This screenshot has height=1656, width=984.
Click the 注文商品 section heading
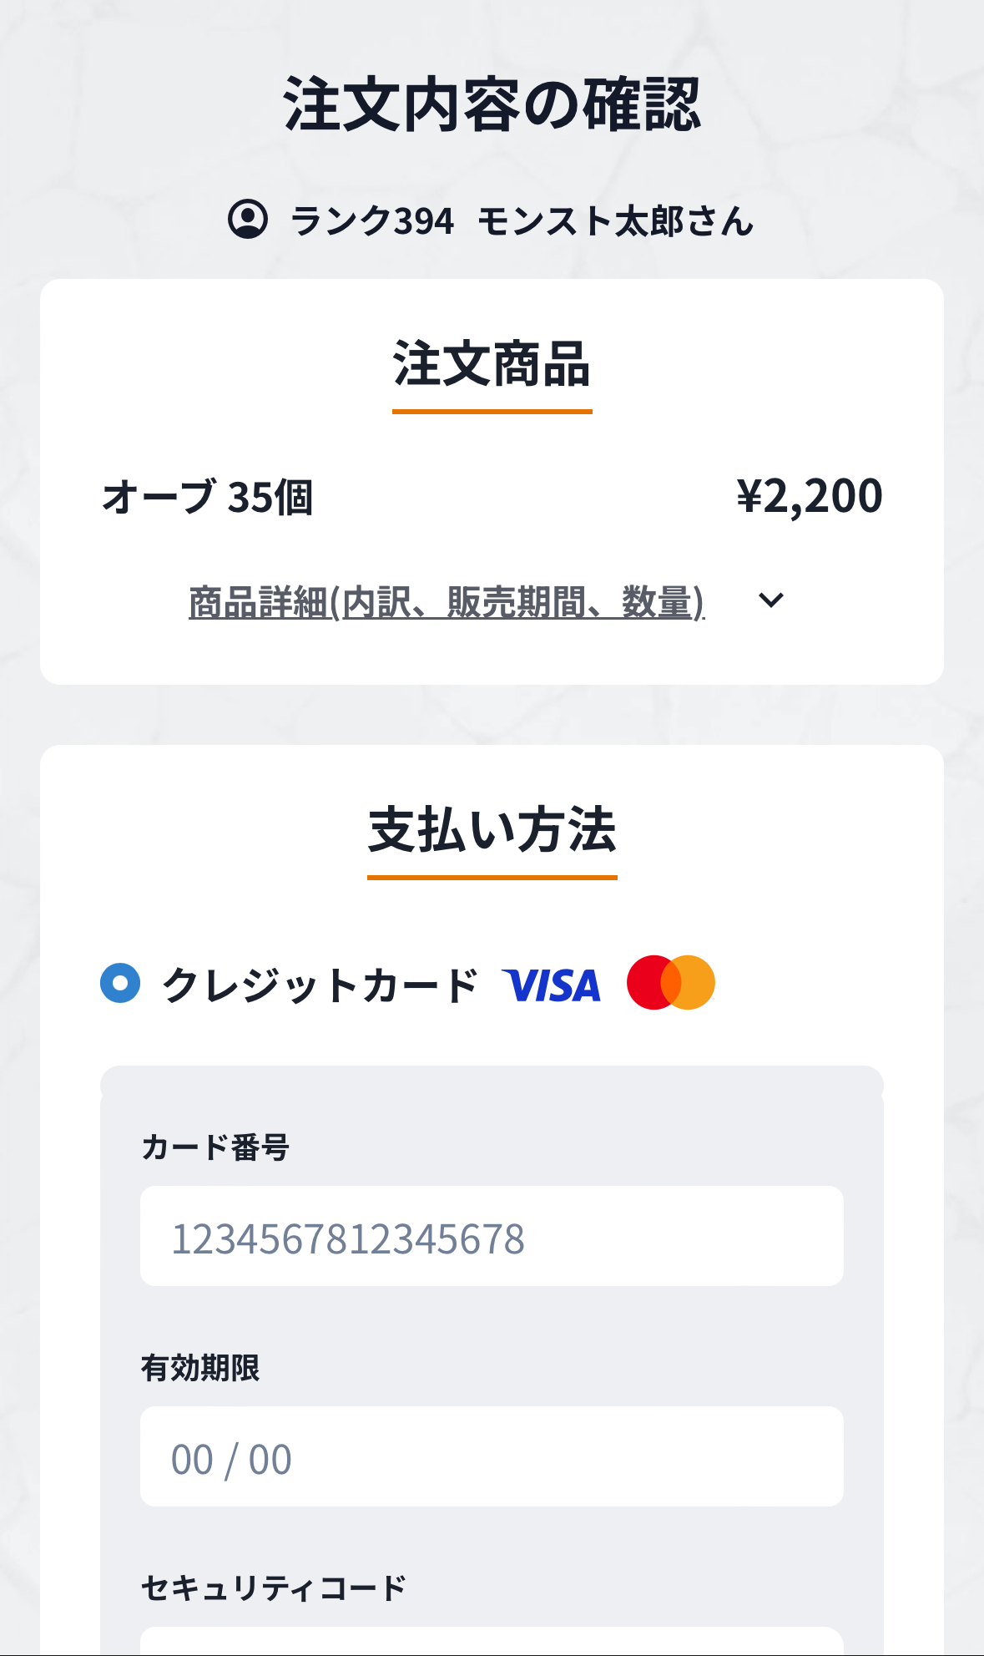click(492, 365)
